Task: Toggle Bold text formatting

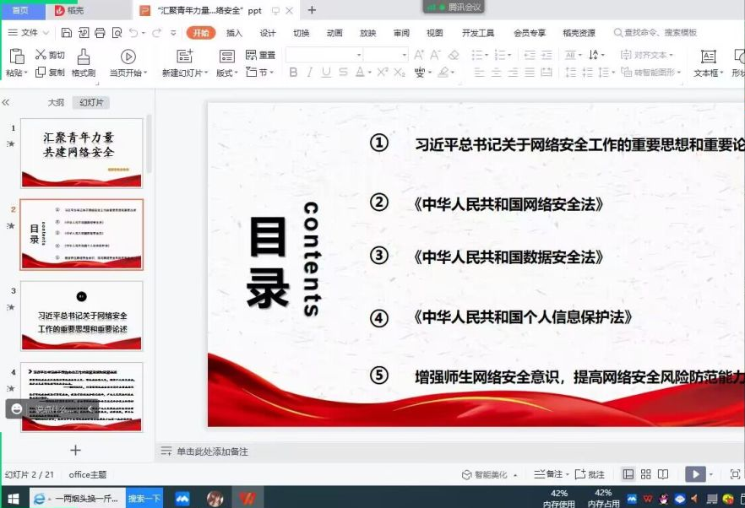Action: (294, 73)
